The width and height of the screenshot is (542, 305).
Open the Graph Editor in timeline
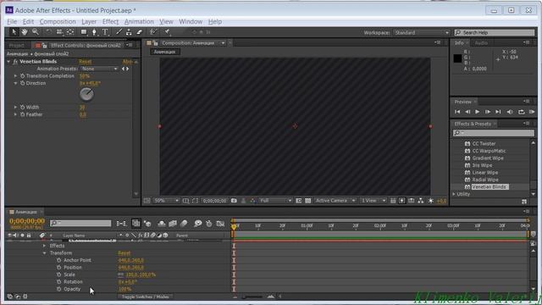(x=220, y=224)
